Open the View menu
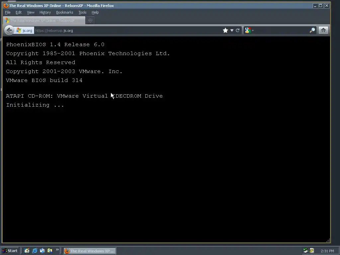 [x=31, y=12]
